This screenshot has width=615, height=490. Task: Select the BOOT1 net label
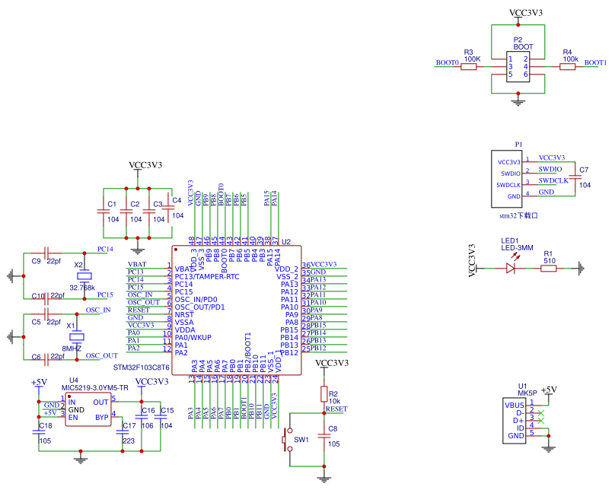(x=595, y=63)
